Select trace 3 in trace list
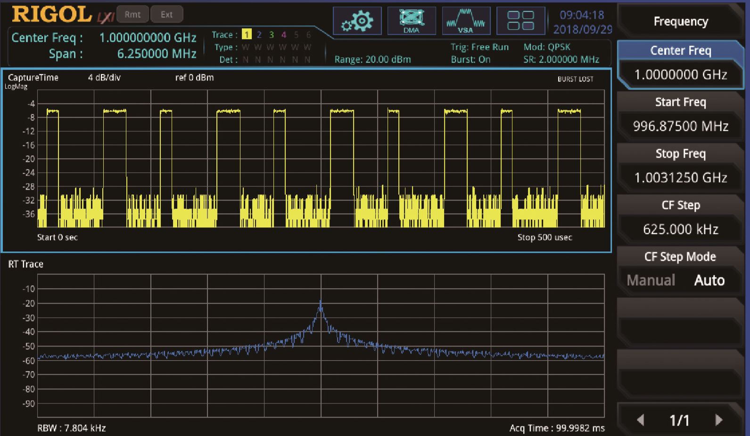 tap(271, 34)
